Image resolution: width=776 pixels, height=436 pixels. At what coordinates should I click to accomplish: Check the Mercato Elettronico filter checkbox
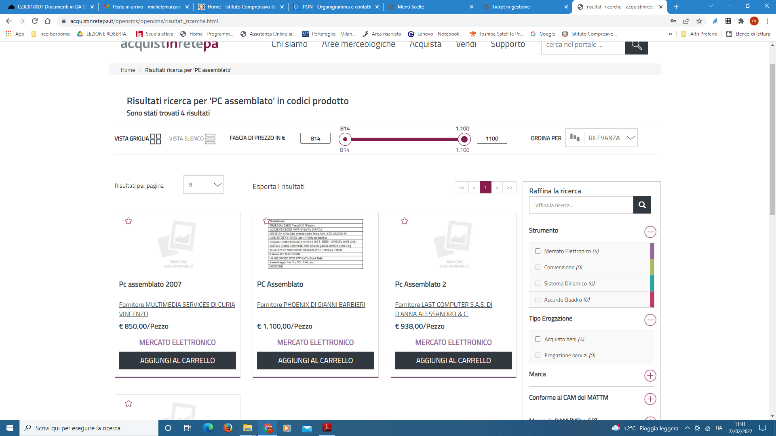pos(538,251)
